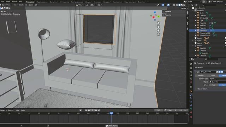Viewport: 226px width, 127px height.
Task: Click zoom magnifier gizmo in viewport
Action: [158, 23]
